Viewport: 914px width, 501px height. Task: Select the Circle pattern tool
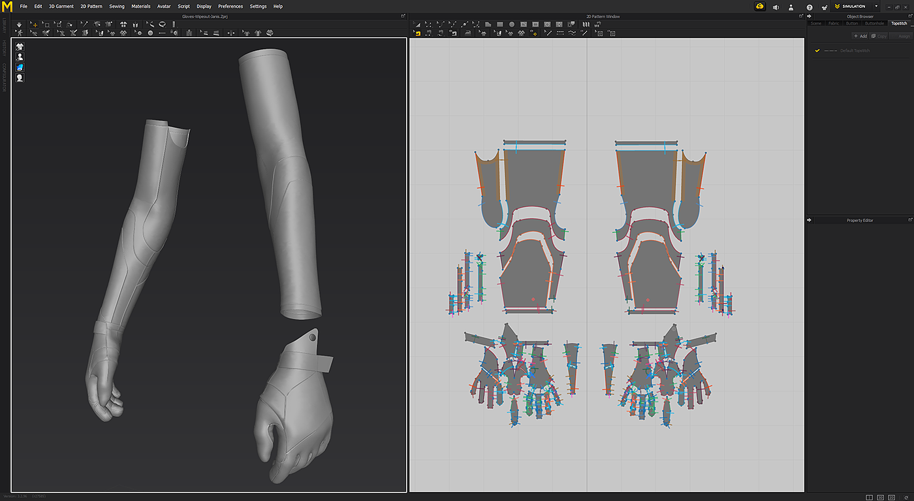click(x=512, y=24)
